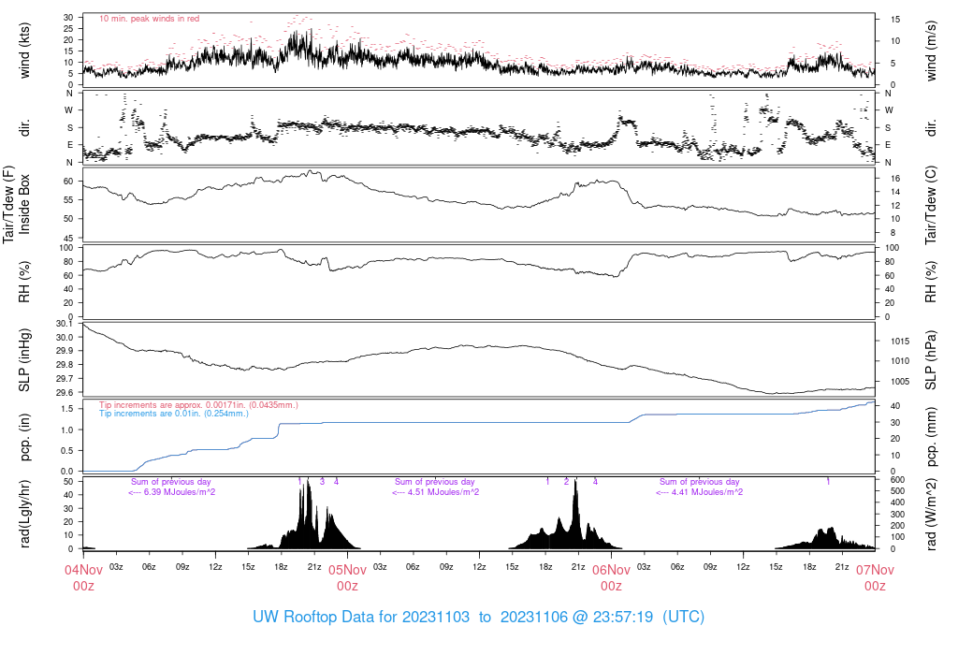This screenshot has width=958, height=655.
Task: Click the "wind (m/s)" axis label
Action: point(931,51)
